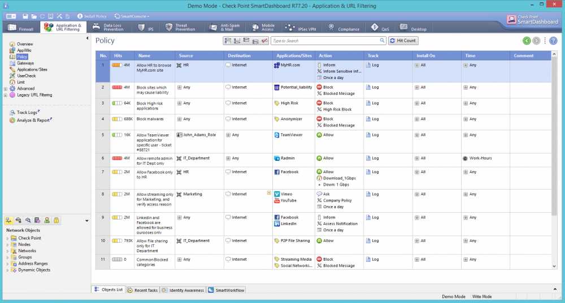Click the Hit Count button
Screen dimensions: 565x303
[403, 41]
